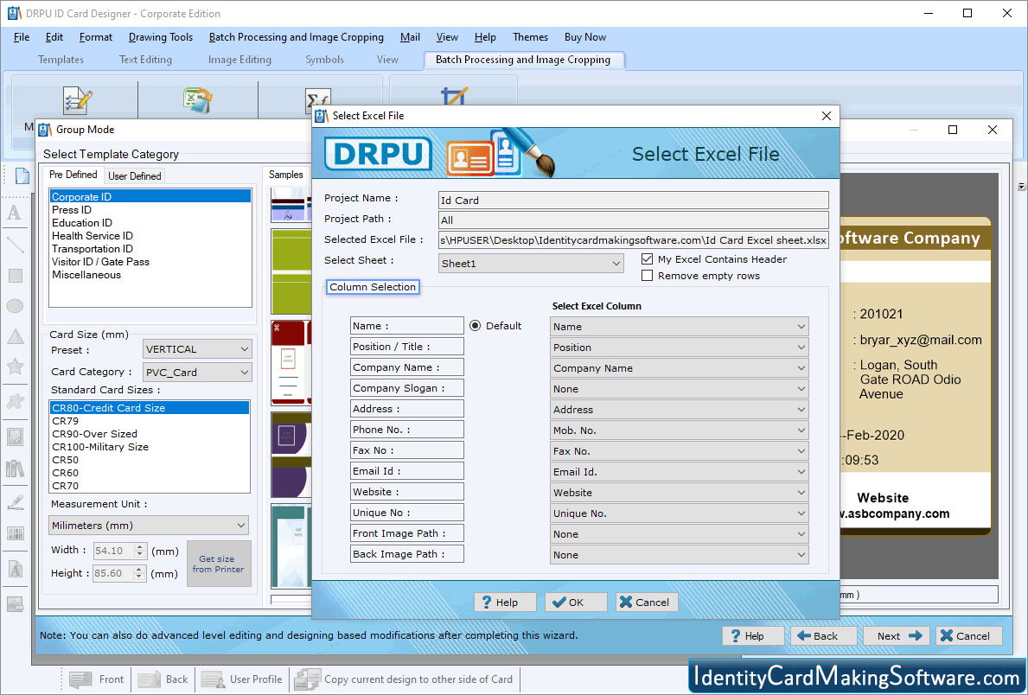Open the Name Excel column dropdown
Screen dimensions: 1028x695
[680, 327]
